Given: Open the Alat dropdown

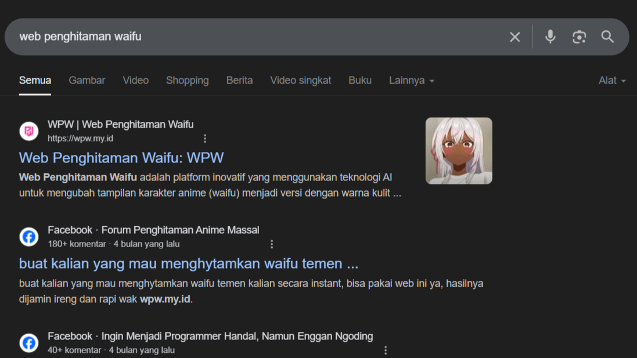Looking at the screenshot, I should click(611, 80).
